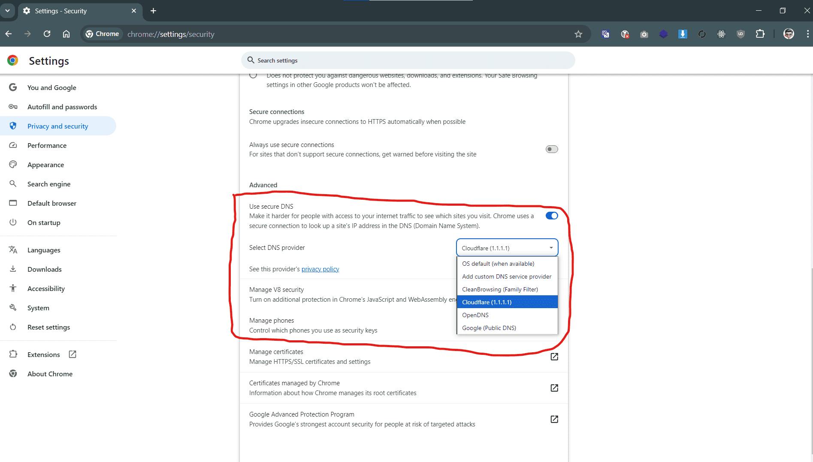This screenshot has height=462, width=813.
Task: Select the No protection radio button
Action: (x=254, y=75)
